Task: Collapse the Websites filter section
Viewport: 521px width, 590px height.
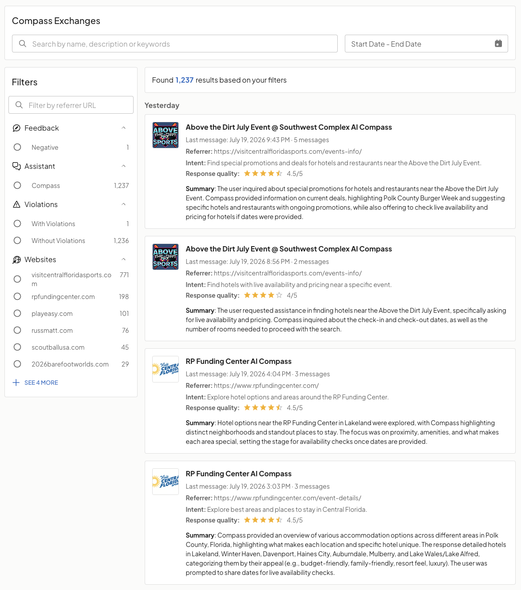Action: tap(124, 259)
